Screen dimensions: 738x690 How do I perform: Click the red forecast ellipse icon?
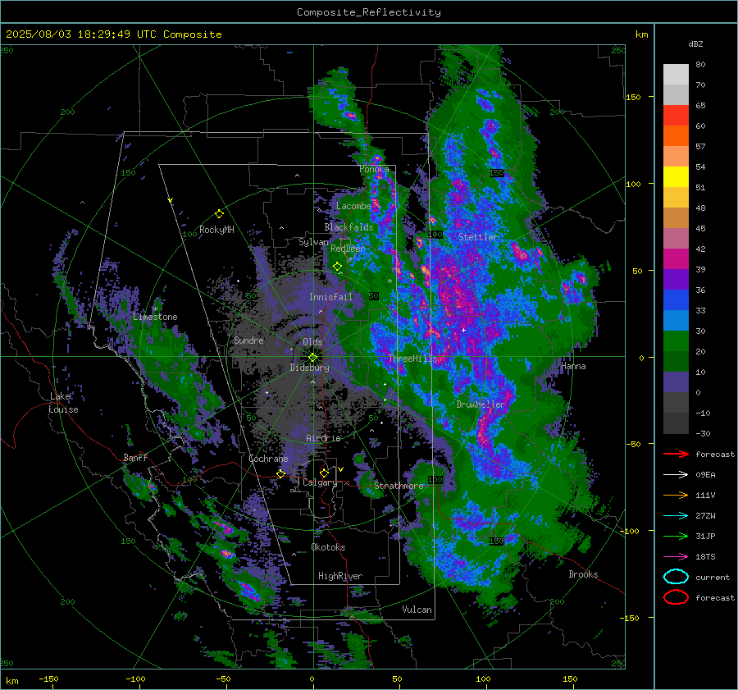(x=676, y=597)
